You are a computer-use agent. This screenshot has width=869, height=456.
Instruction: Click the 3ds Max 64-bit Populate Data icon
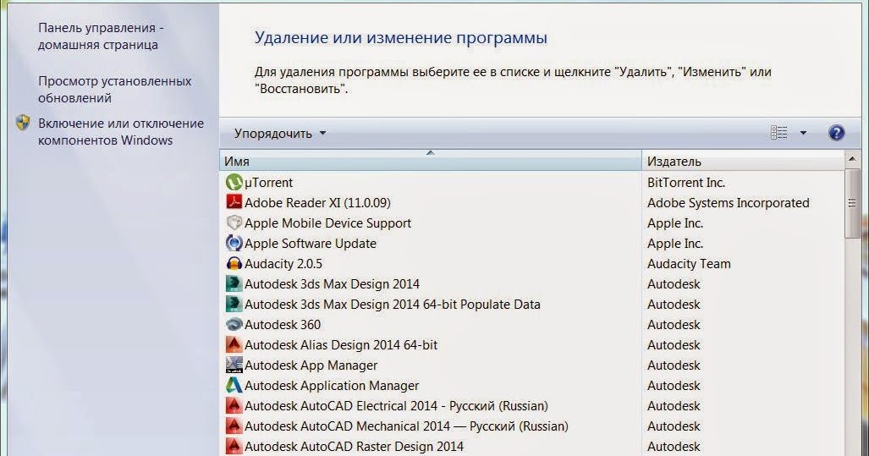[234, 304]
